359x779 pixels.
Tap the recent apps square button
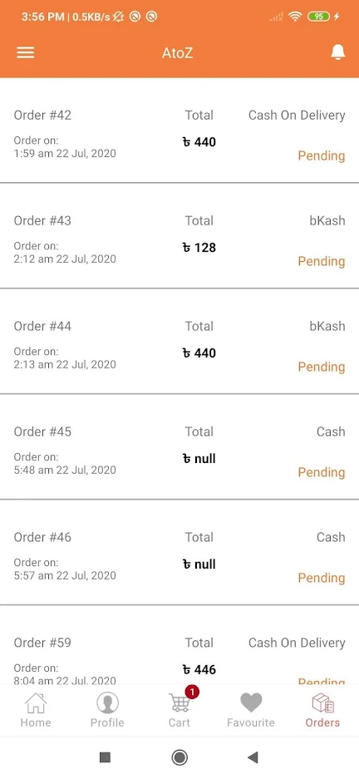coord(105,757)
